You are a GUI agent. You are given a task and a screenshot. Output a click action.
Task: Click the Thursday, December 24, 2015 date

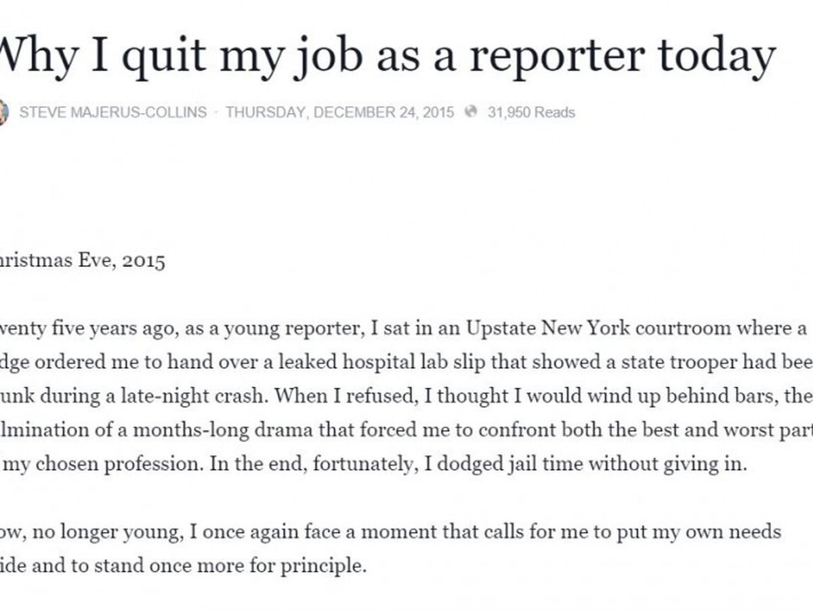[339, 112]
